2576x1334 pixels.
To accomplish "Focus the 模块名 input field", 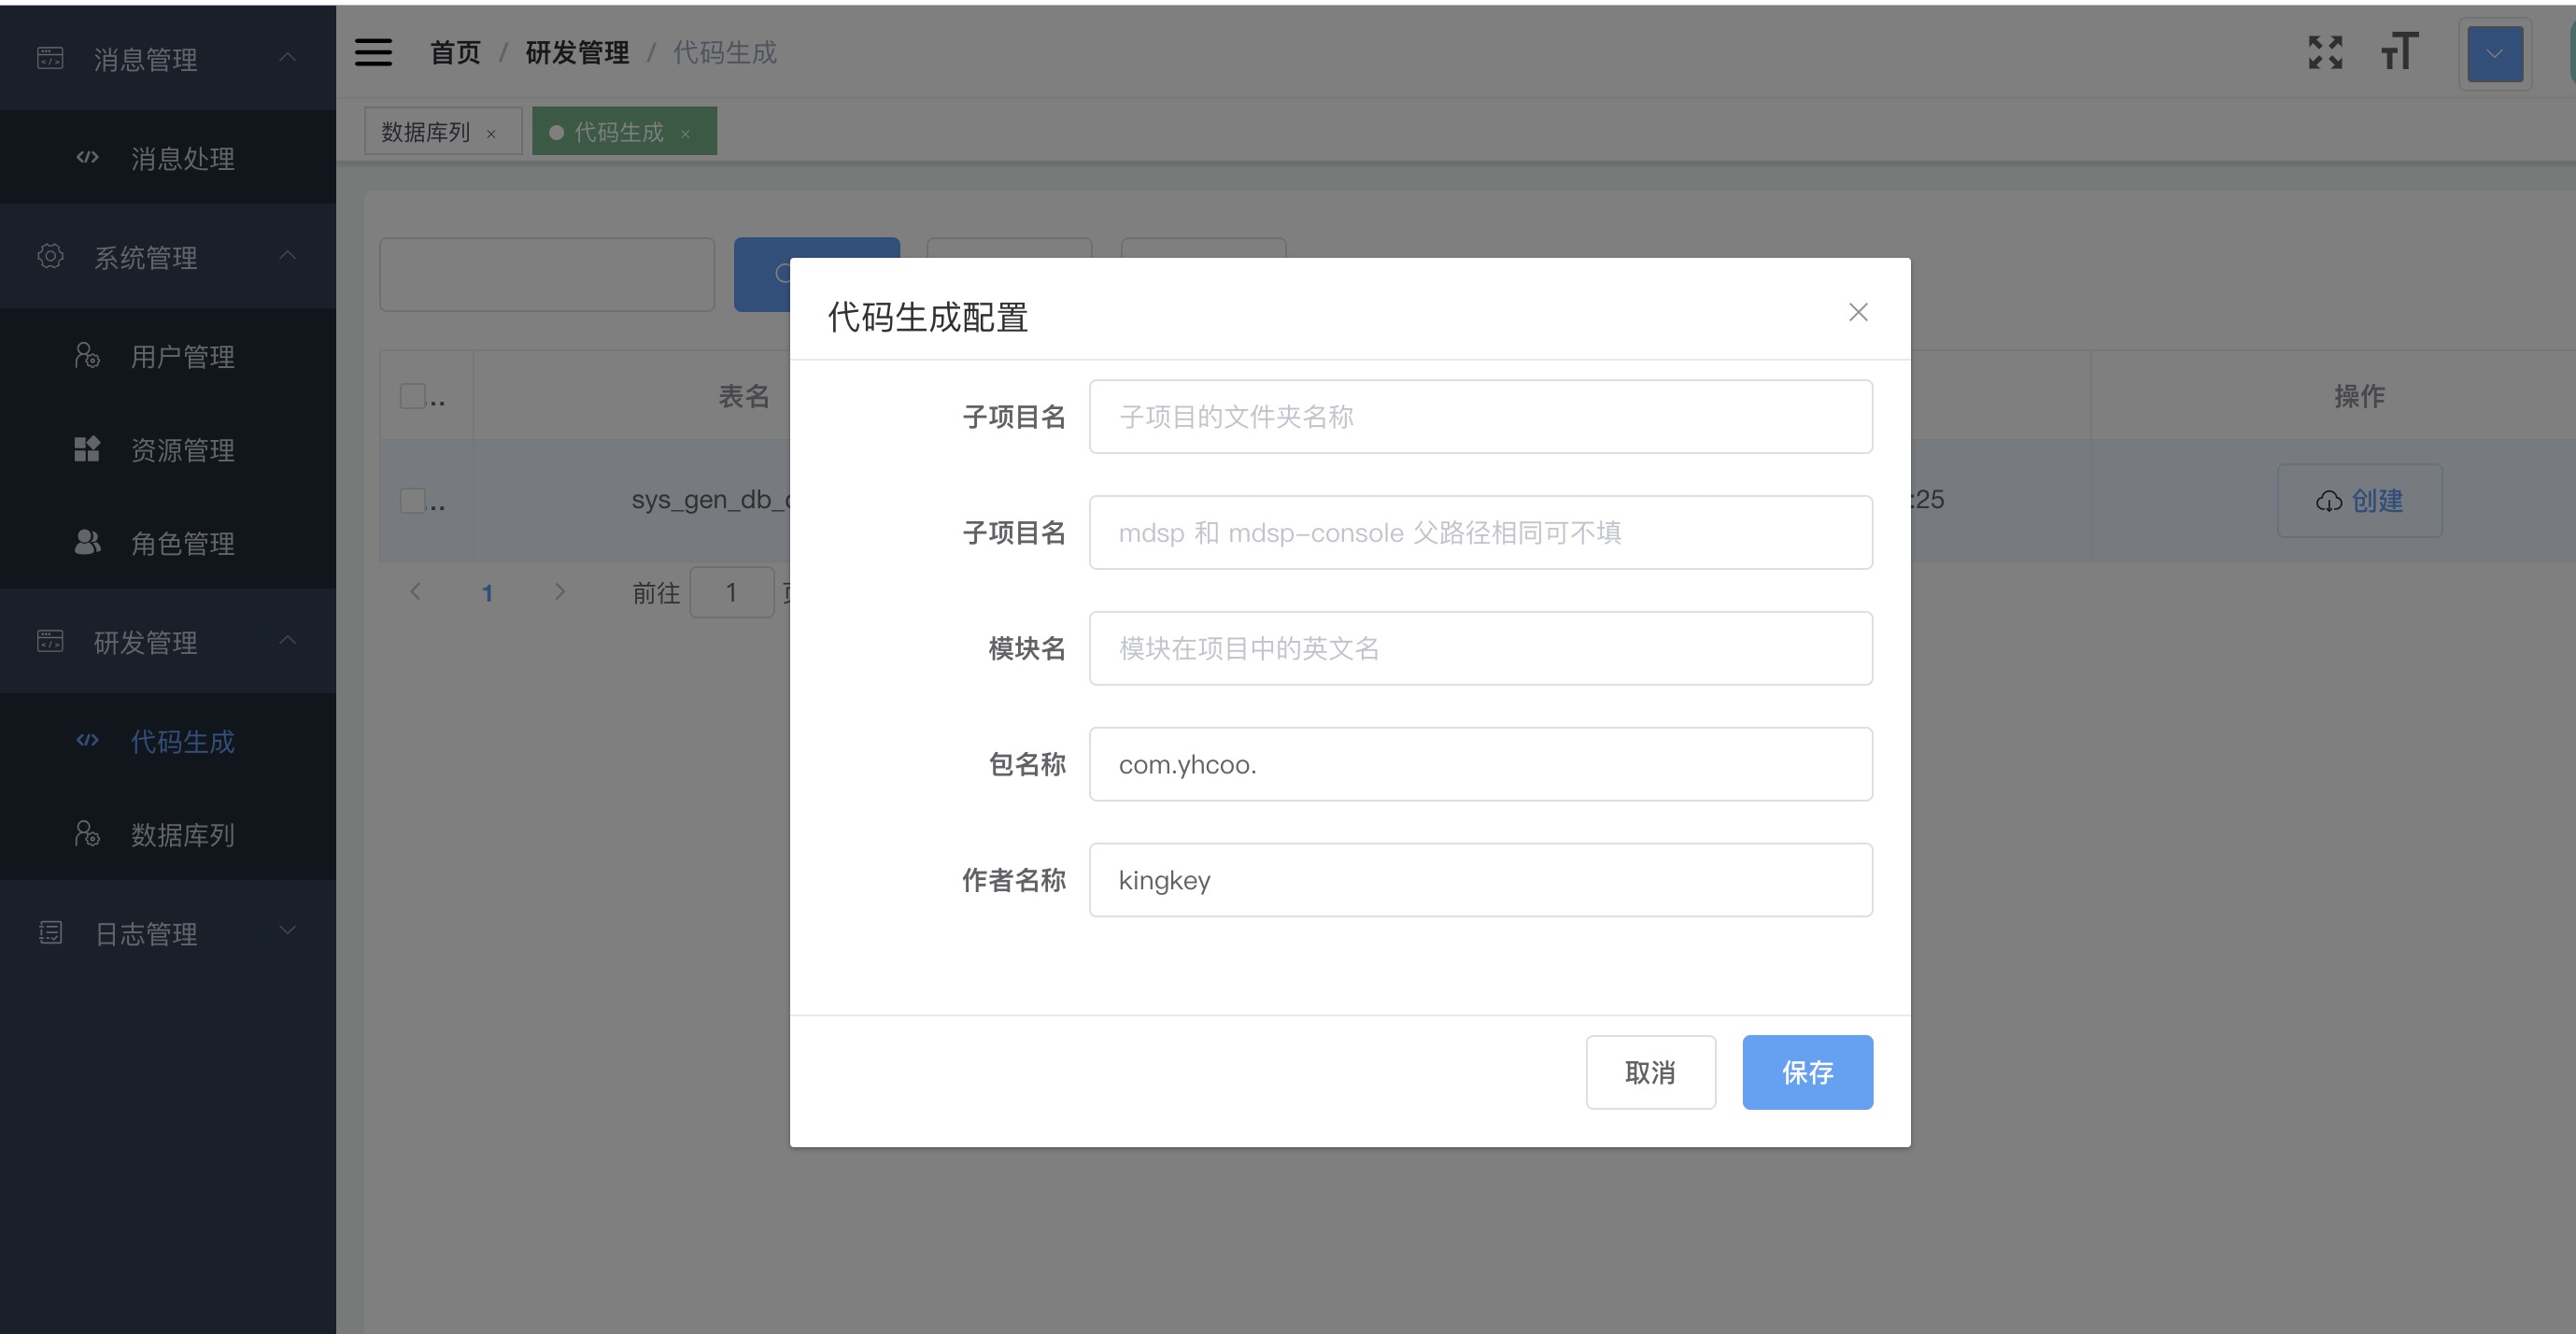I will click(x=1480, y=648).
